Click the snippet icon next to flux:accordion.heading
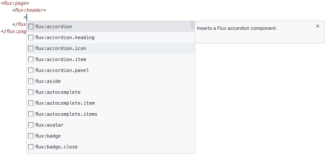 (31, 38)
